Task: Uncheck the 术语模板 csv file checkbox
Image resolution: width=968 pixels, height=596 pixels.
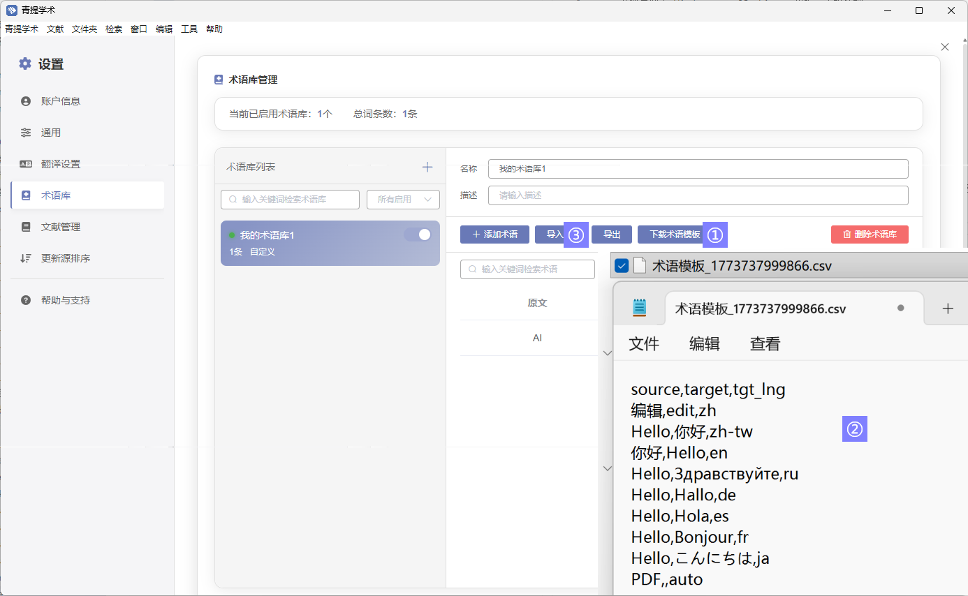Action: pos(622,266)
